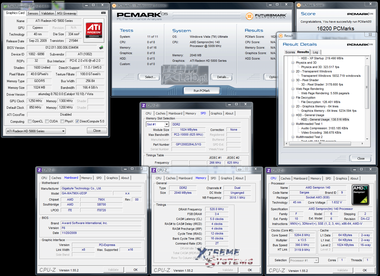Toggle the OpenCL checkbox
This screenshot has height=276, width=380.
point(30,121)
